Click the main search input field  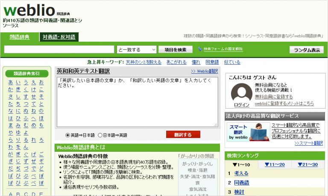pyautogui.click(x=59, y=49)
